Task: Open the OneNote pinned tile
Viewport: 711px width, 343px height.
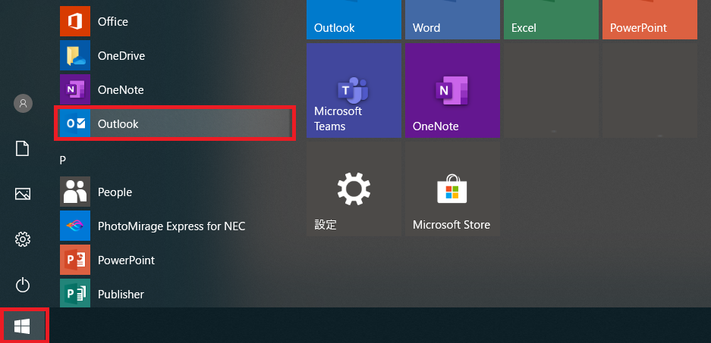Action: coord(452,91)
